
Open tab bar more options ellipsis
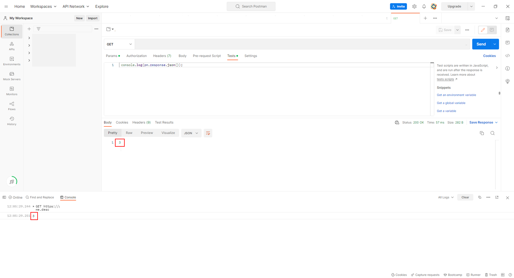pos(435,18)
